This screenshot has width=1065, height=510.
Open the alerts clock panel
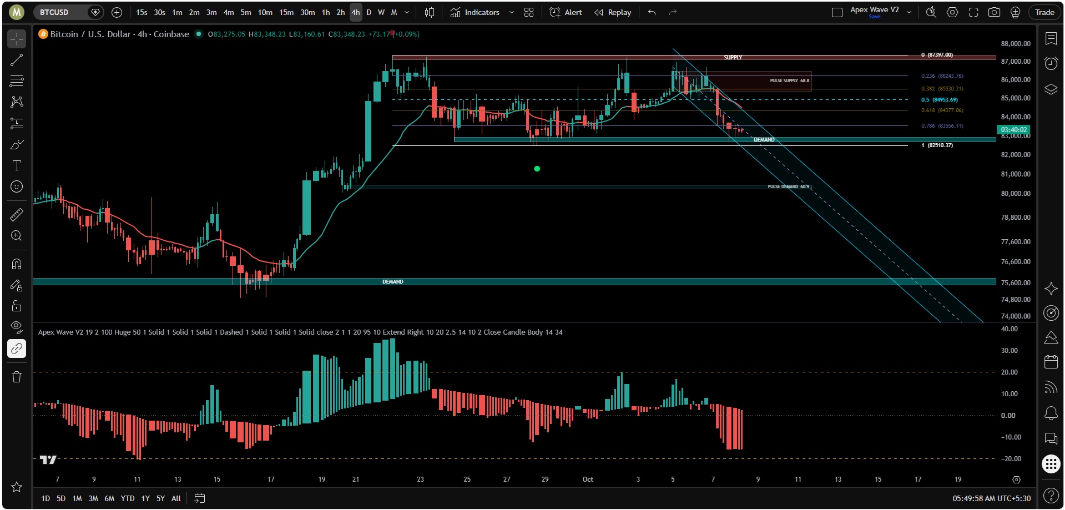[1051, 63]
